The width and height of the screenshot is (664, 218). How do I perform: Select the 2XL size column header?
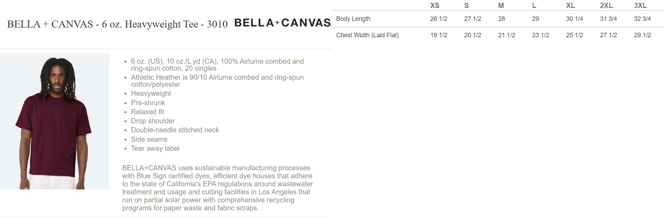point(606,6)
